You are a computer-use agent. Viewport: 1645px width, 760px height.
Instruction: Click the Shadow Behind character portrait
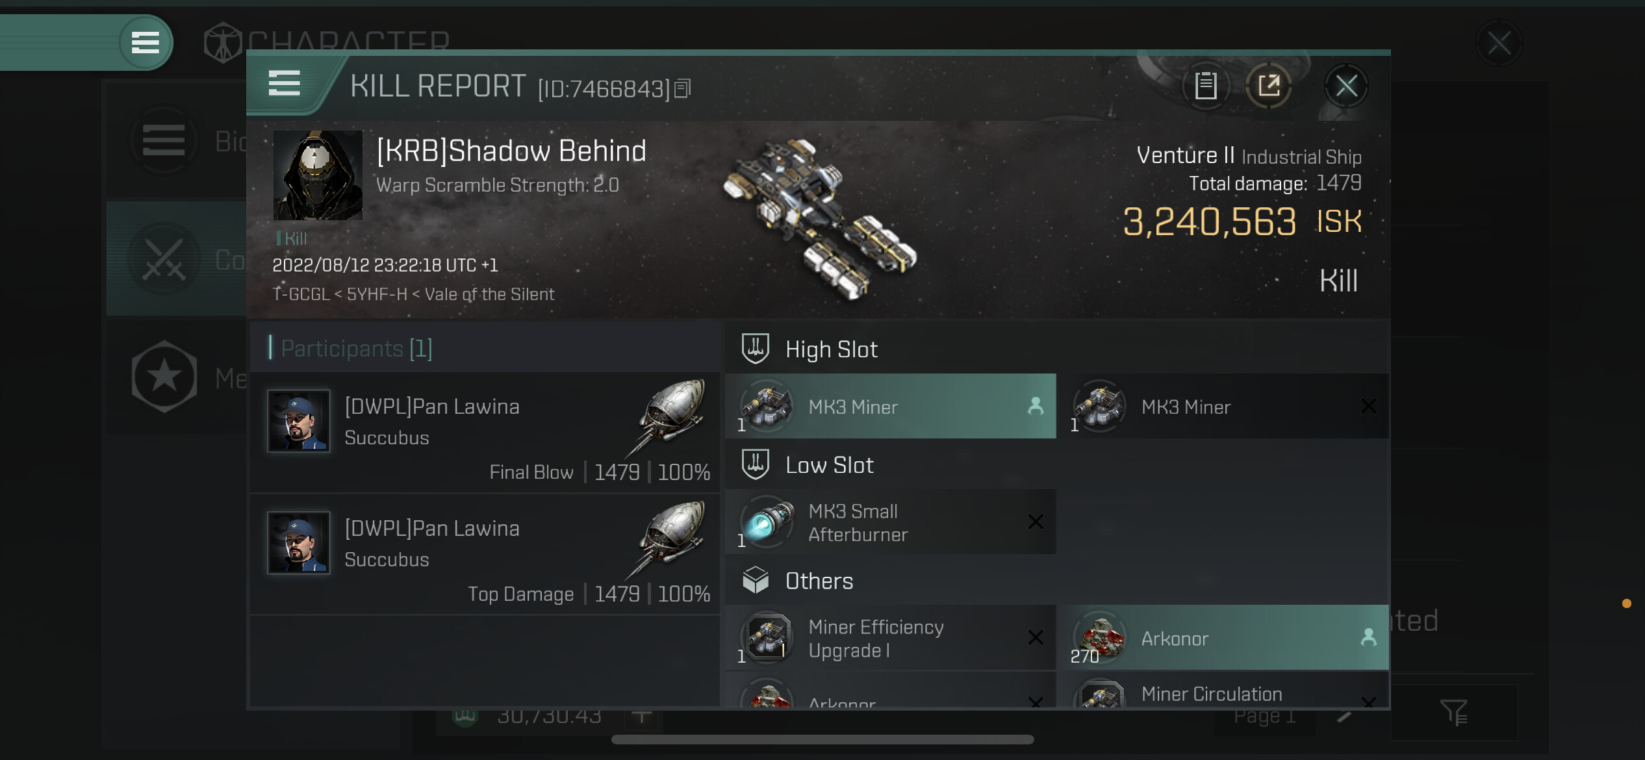click(x=318, y=175)
